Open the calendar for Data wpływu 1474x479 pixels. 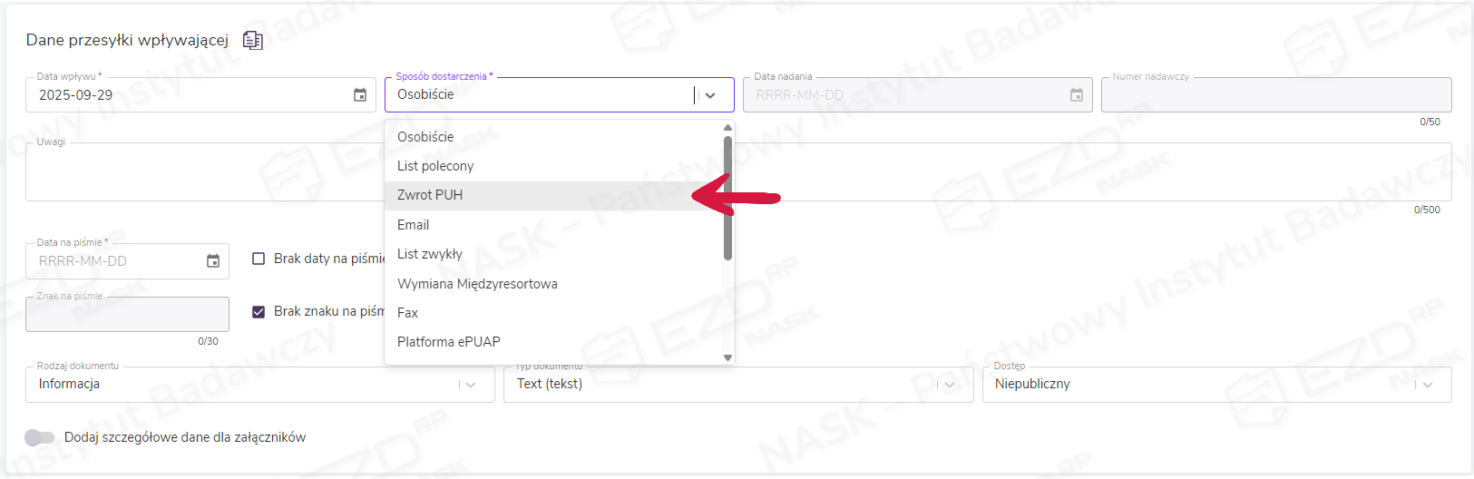(360, 95)
